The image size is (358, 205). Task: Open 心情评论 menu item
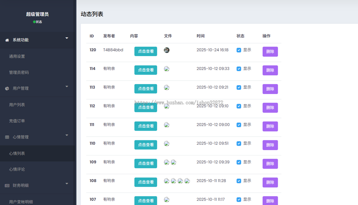[x=17, y=169]
